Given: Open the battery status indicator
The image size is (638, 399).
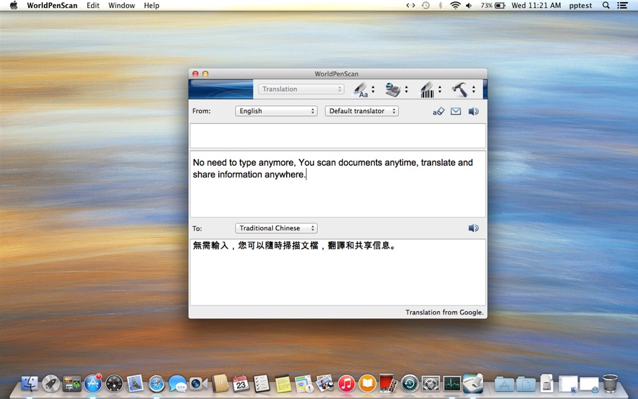Looking at the screenshot, I should (493, 5).
